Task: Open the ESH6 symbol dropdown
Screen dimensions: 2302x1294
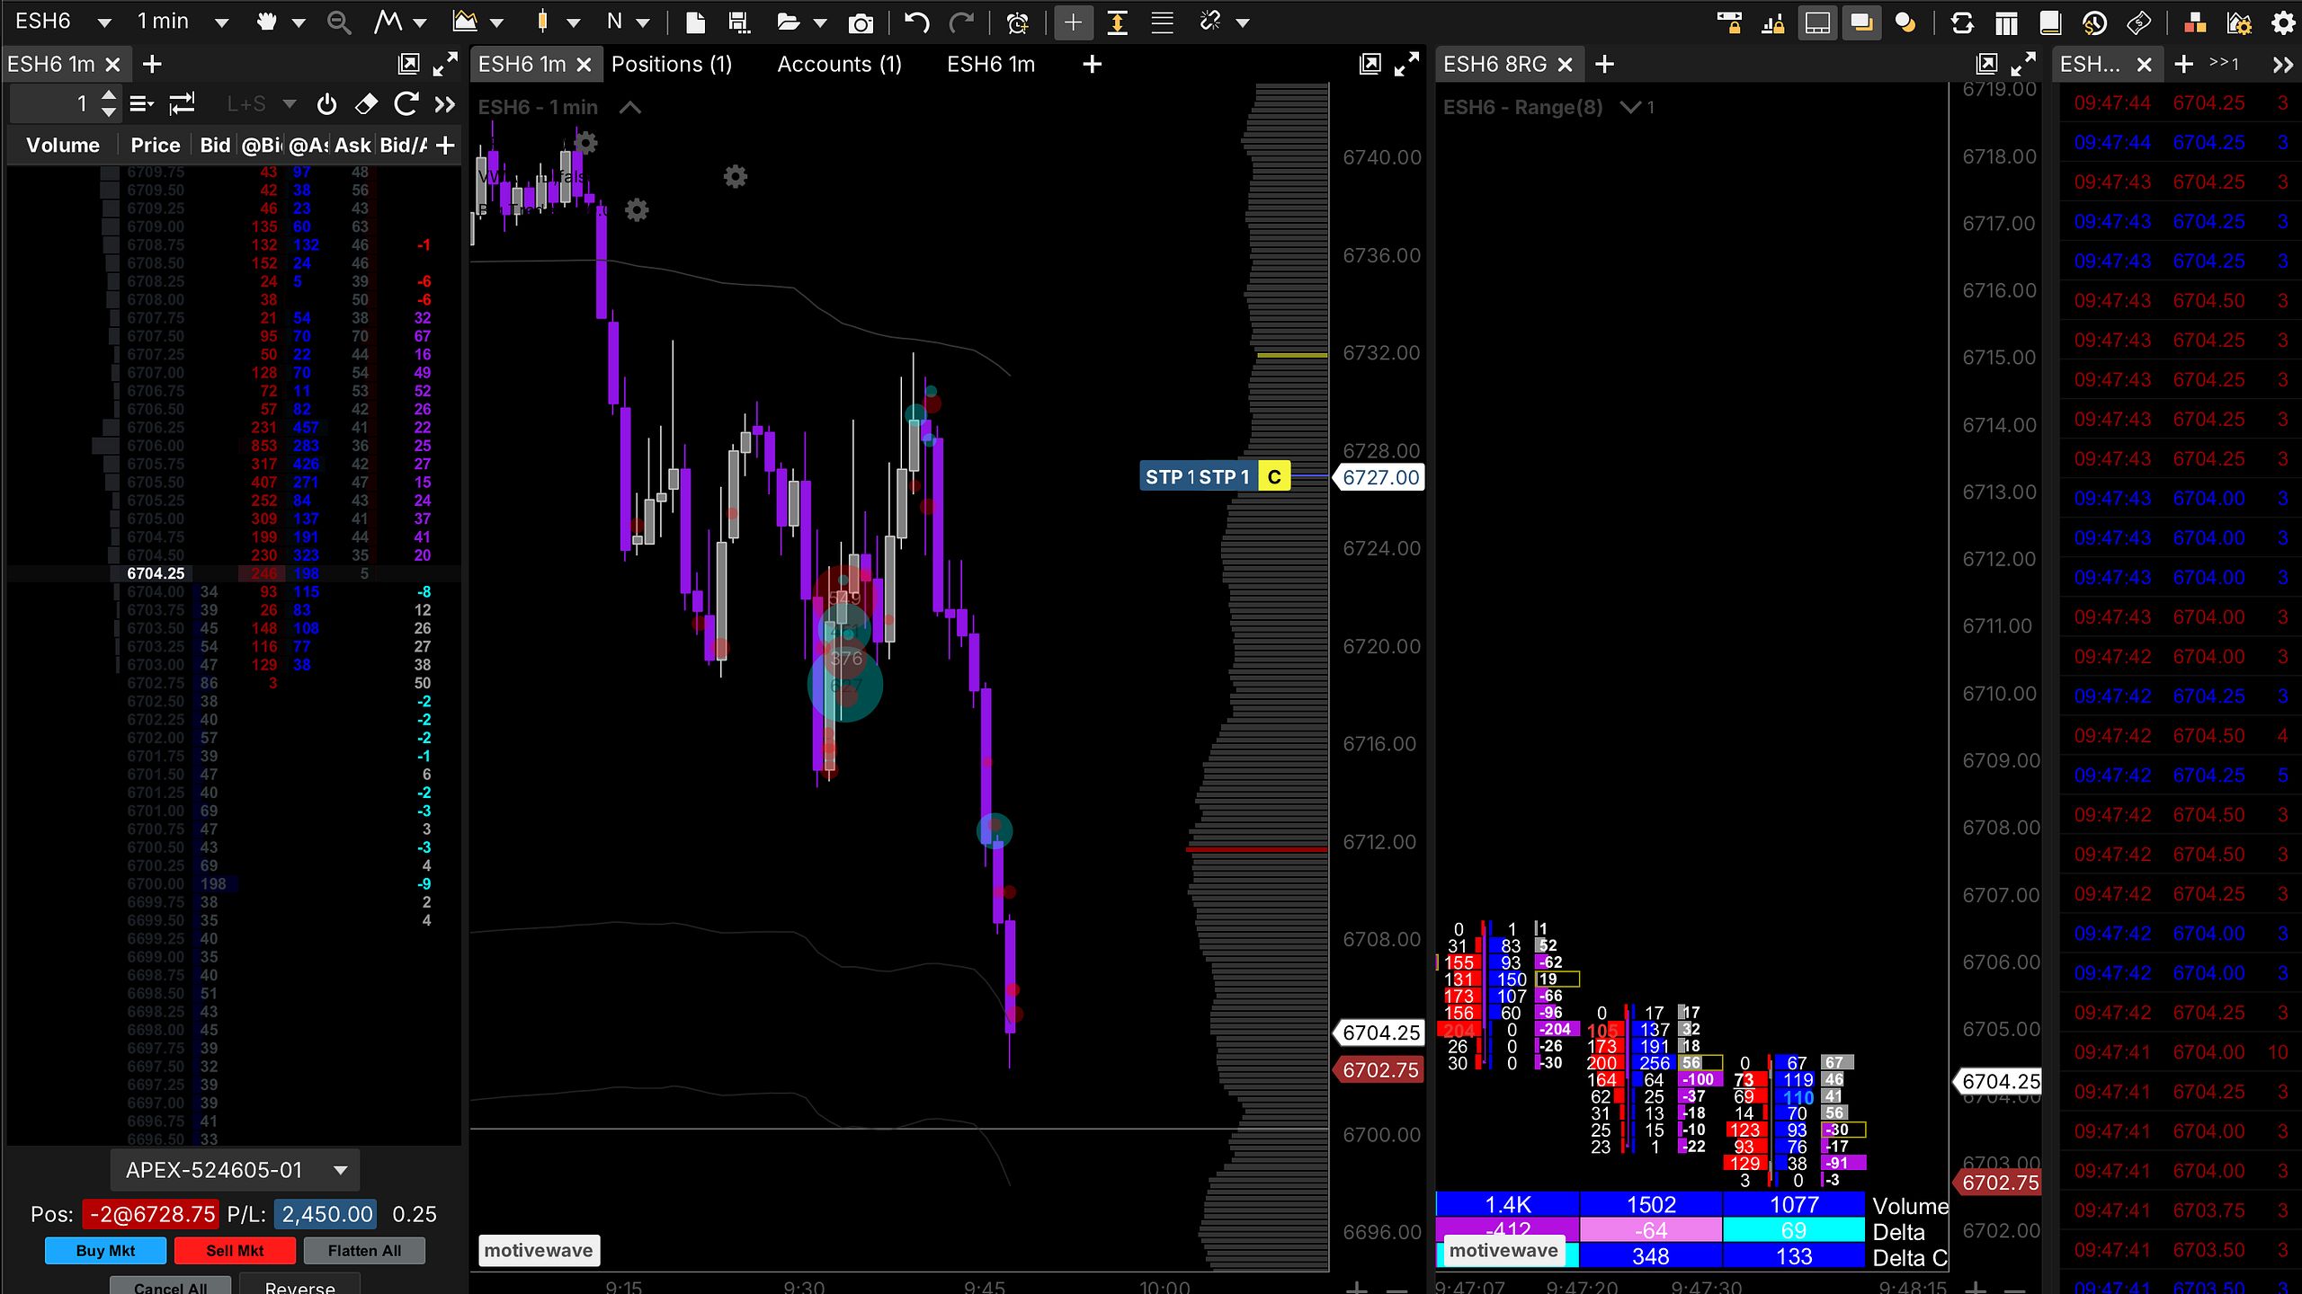Action: (x=104, y=22)
